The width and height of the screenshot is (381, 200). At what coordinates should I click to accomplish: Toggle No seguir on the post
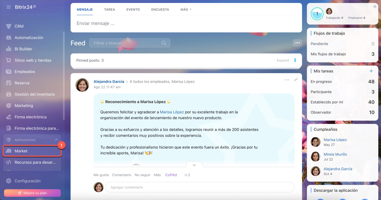(142, 175)
